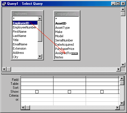
Task: Click the table pane vertical scroll-up arrow
Action: click(123, 9)
